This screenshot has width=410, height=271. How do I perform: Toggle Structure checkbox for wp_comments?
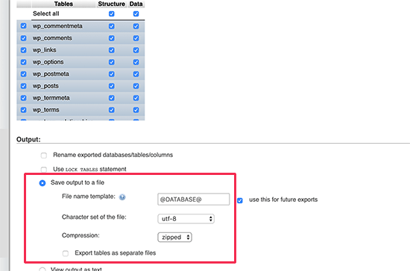(x=112, y=38)
